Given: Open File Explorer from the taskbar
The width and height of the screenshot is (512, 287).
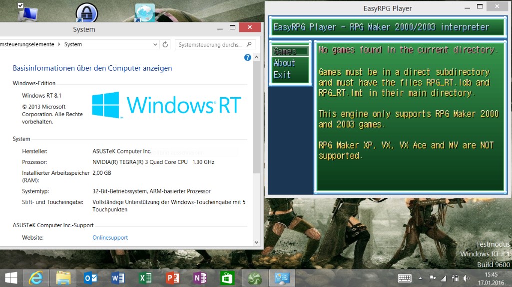Looking at the screenshot, I should click(63, 278).
